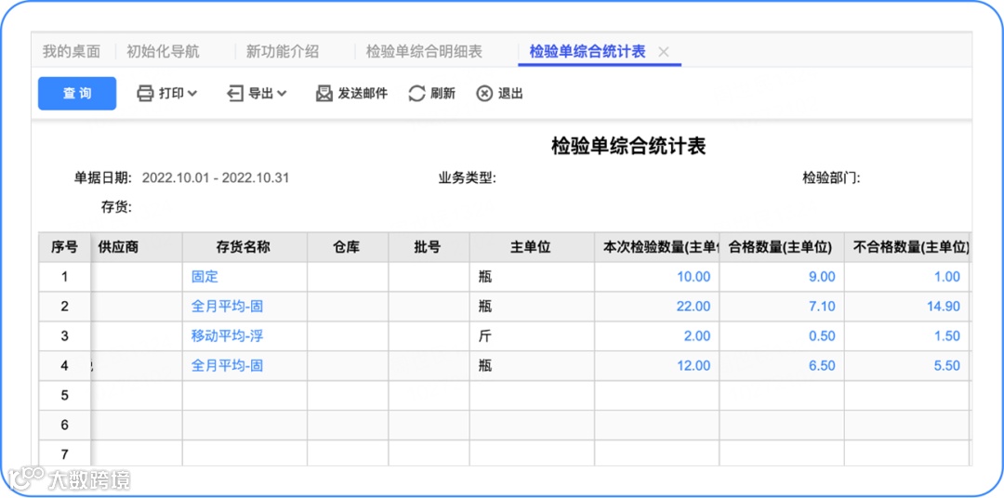Click the 本次检验数量 column header
Viewport: 1004px width, 498px height.
pyautogui.click(x=657, y=247)
